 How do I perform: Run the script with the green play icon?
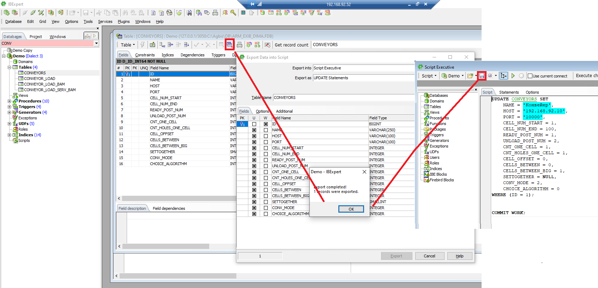click(x=513, y=76)
